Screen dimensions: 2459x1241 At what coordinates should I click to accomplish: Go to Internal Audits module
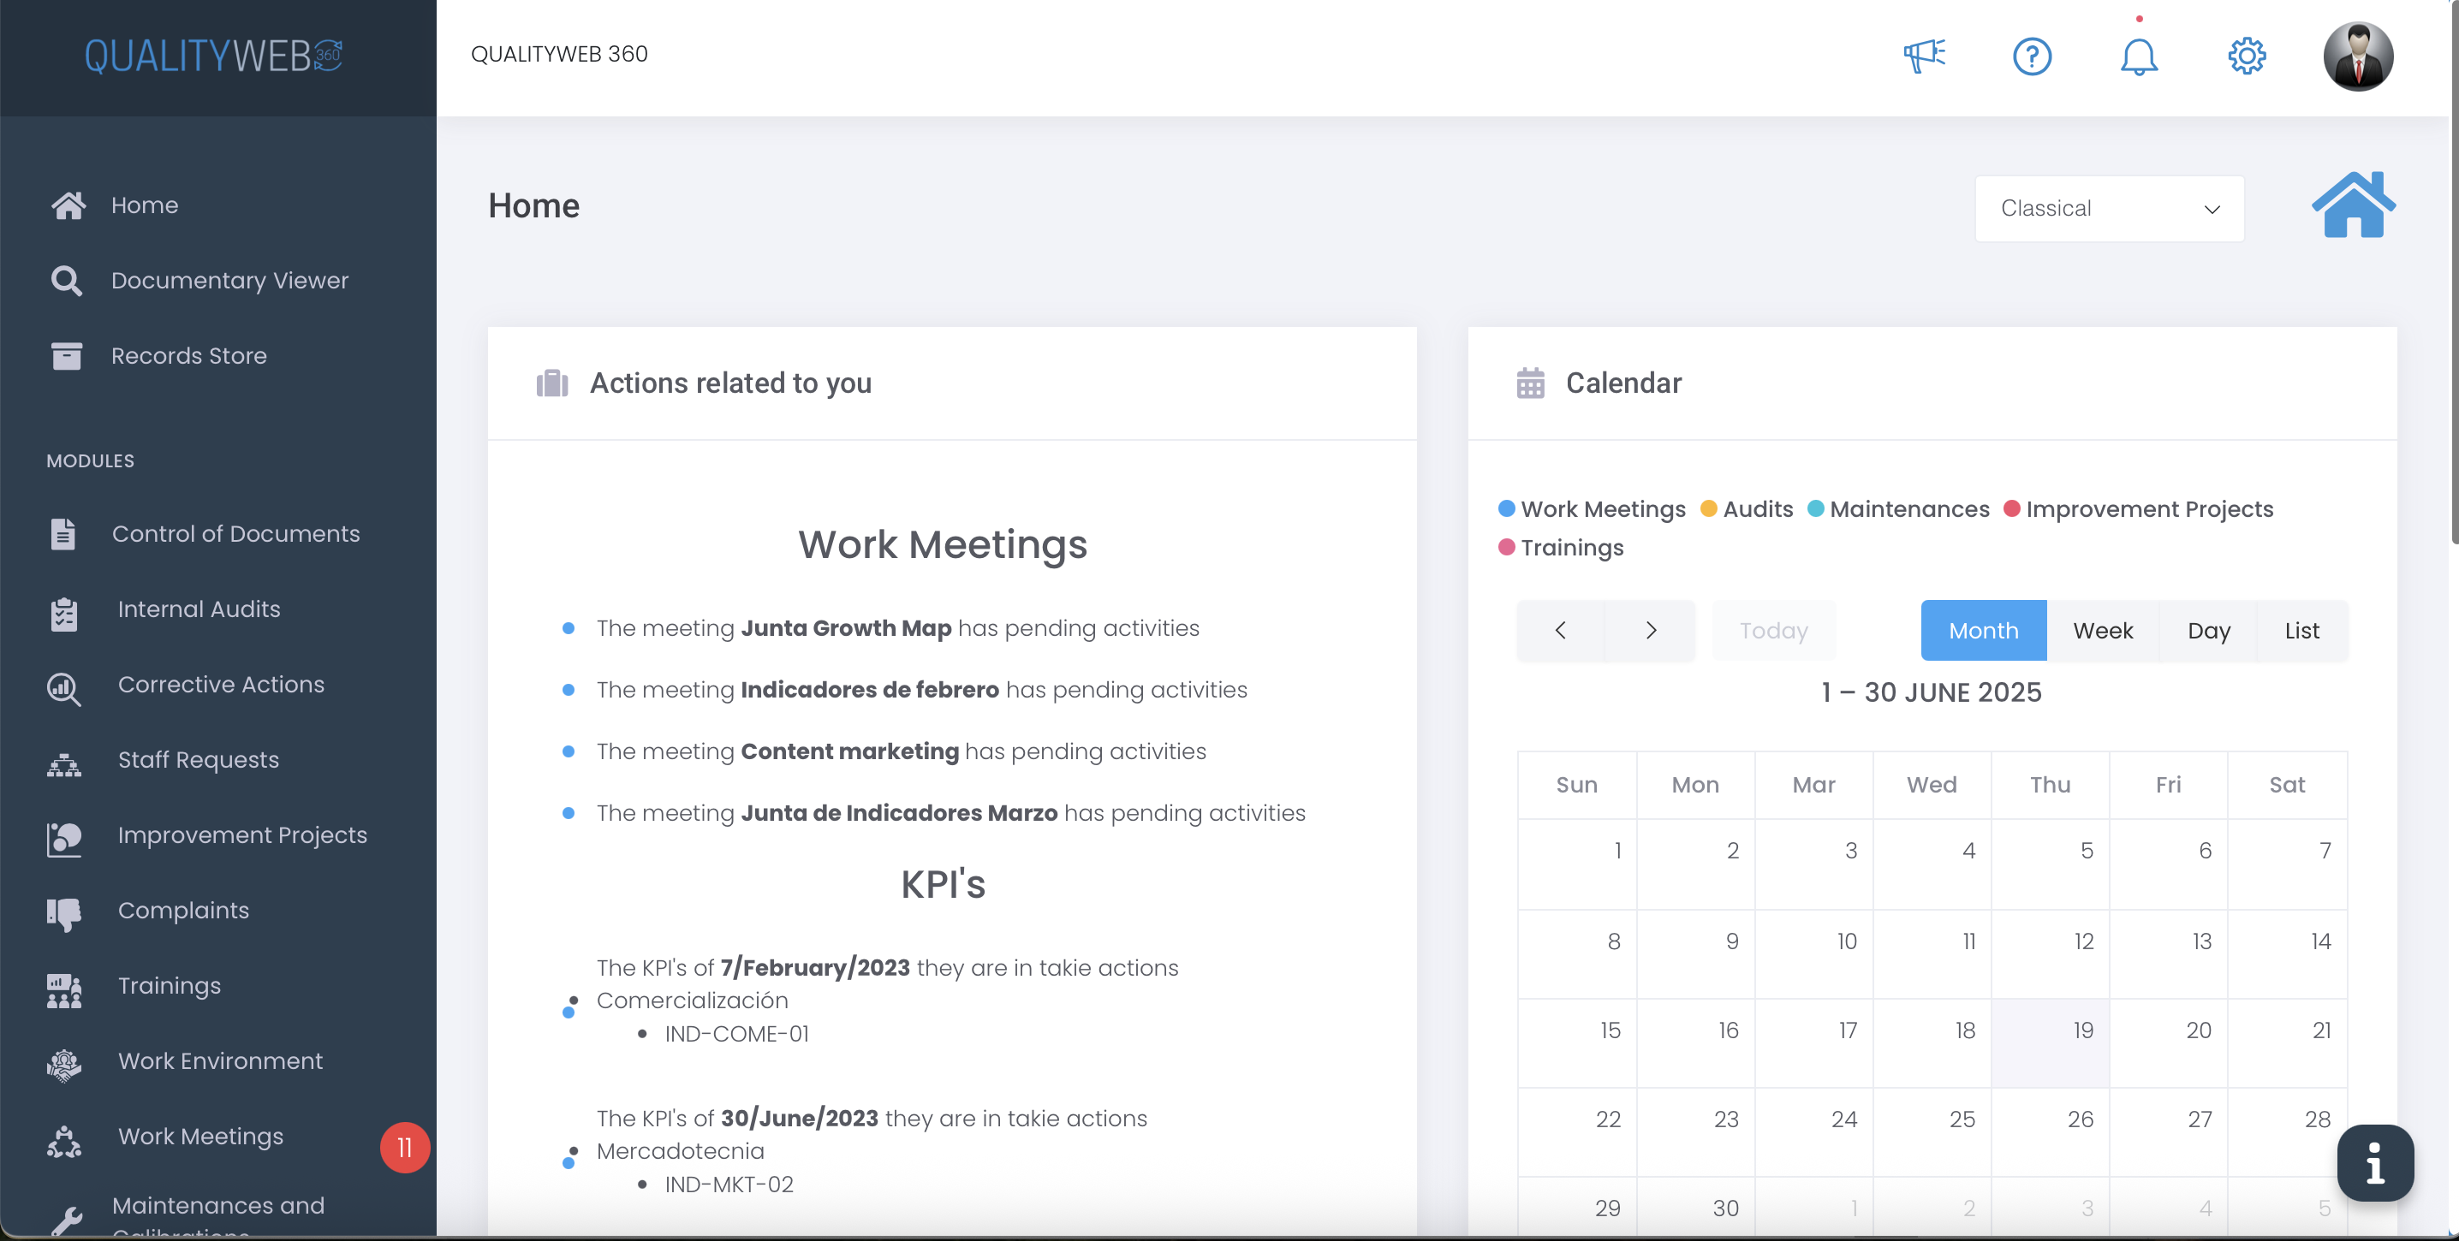(x=199, y=609)
